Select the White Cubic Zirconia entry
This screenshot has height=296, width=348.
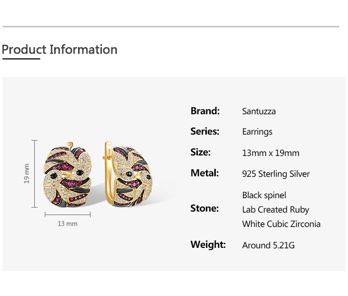(x=281, y=224)
